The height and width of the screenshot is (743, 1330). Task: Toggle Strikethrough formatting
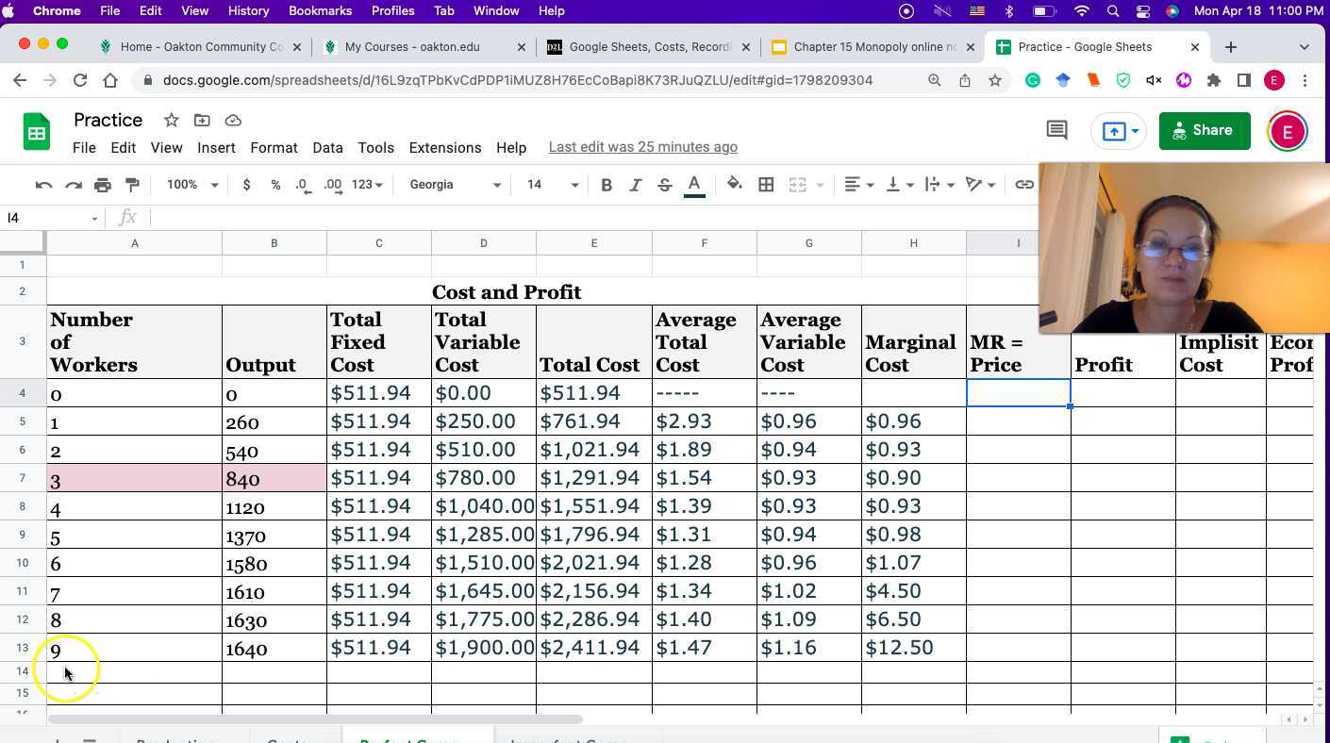pyautogui.click(x=664, y=185)
